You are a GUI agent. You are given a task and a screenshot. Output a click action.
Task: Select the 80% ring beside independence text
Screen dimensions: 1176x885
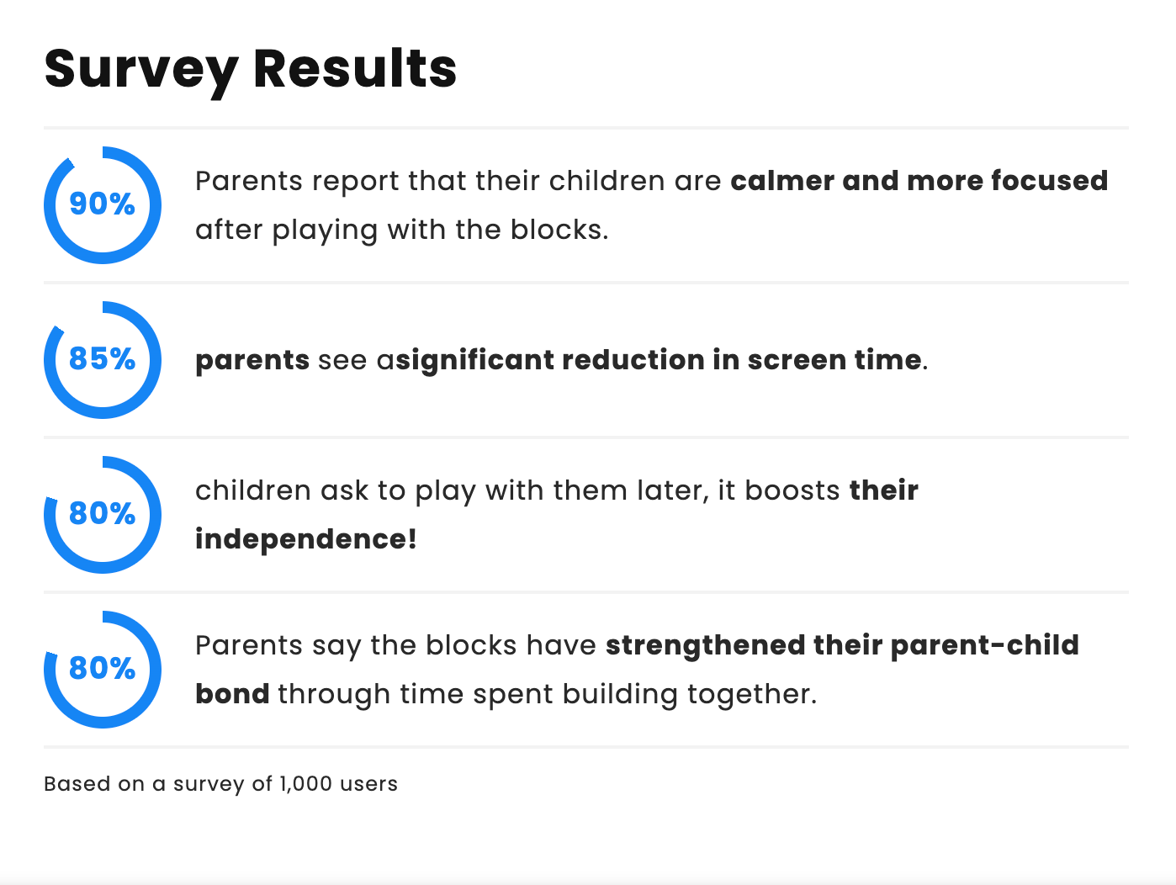[102, 515]
